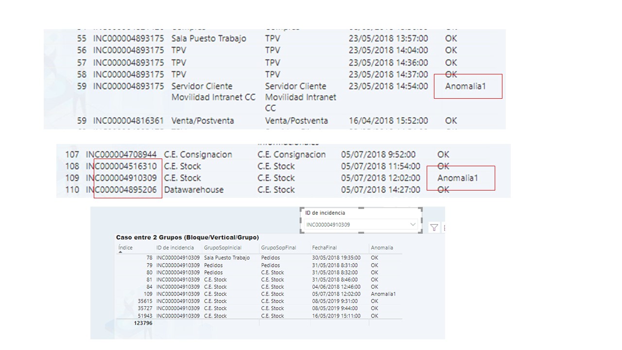Select the date 05/07/2018 9:52:00

(378, 155)
